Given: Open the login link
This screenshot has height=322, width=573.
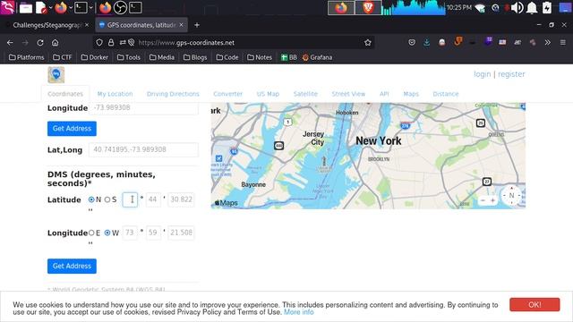Looking at the screenshot, I should pyautogui.click(x=482, y=74).
